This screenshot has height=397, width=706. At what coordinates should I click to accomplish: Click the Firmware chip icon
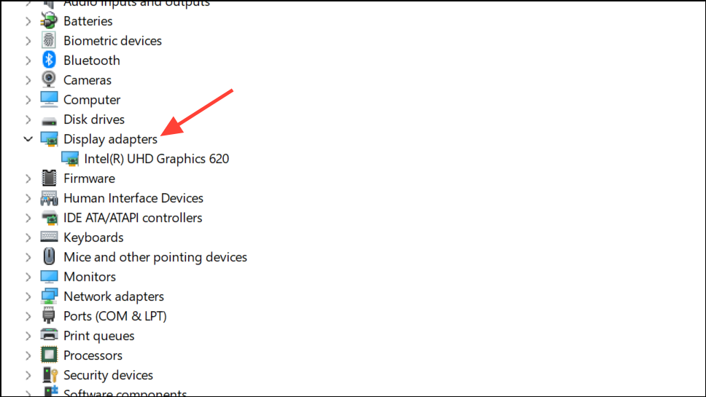coord(49,178)
